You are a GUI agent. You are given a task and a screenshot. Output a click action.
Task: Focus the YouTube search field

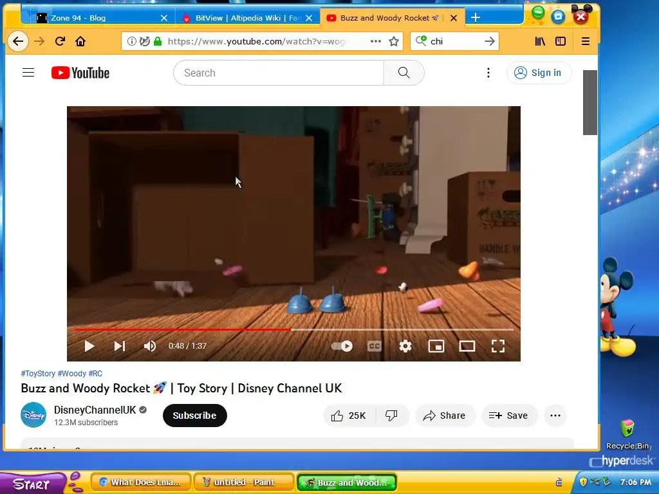(x=279, y=73)
